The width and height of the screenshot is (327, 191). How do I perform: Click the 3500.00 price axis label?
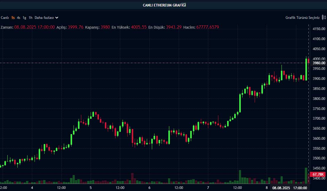point(319,158)
